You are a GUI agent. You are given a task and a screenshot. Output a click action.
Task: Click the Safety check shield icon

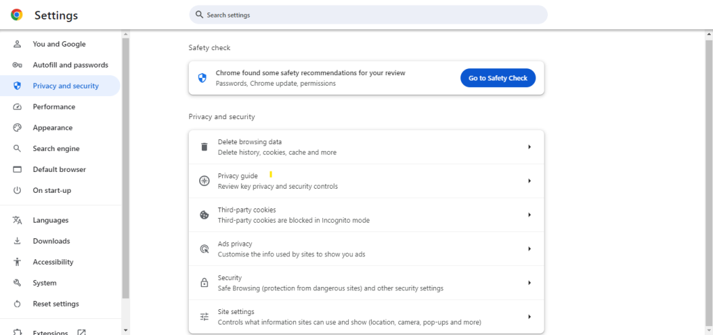pos(202,78)
